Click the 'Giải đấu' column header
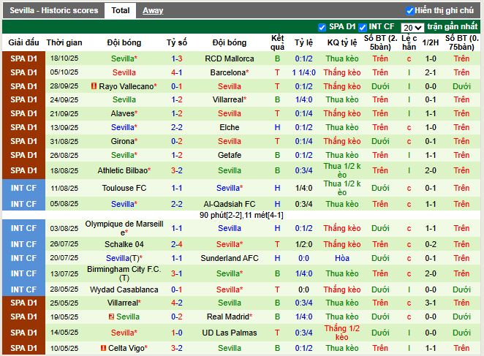 (24, 42)
